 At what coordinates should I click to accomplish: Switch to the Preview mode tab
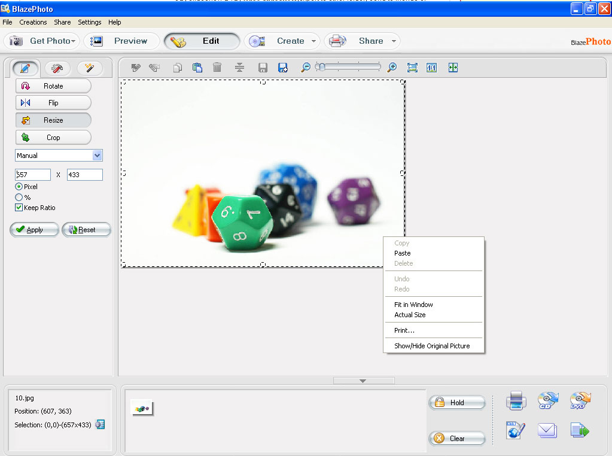121,41
